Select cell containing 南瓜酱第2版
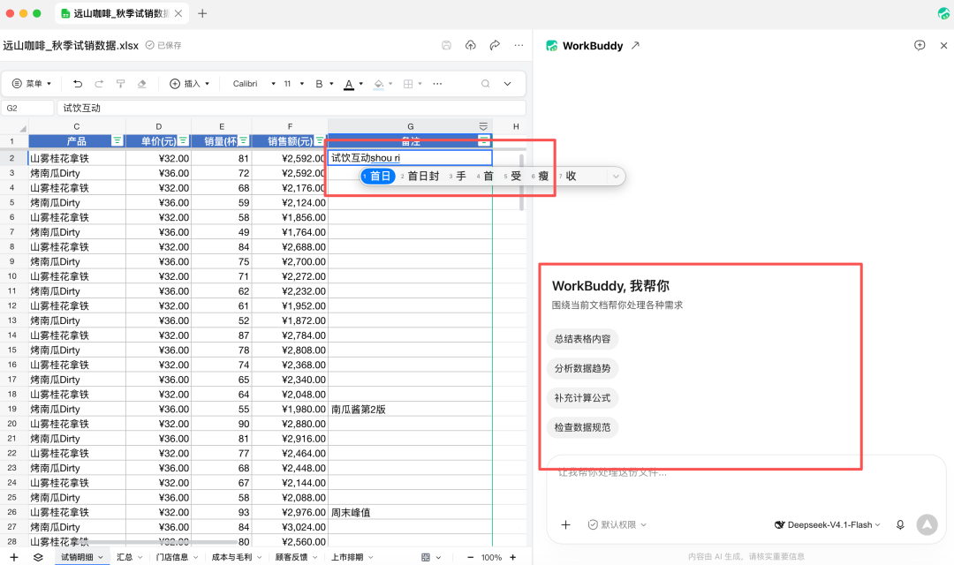The image size is (954, 565). pyautogui.click(x=410, y=410)
